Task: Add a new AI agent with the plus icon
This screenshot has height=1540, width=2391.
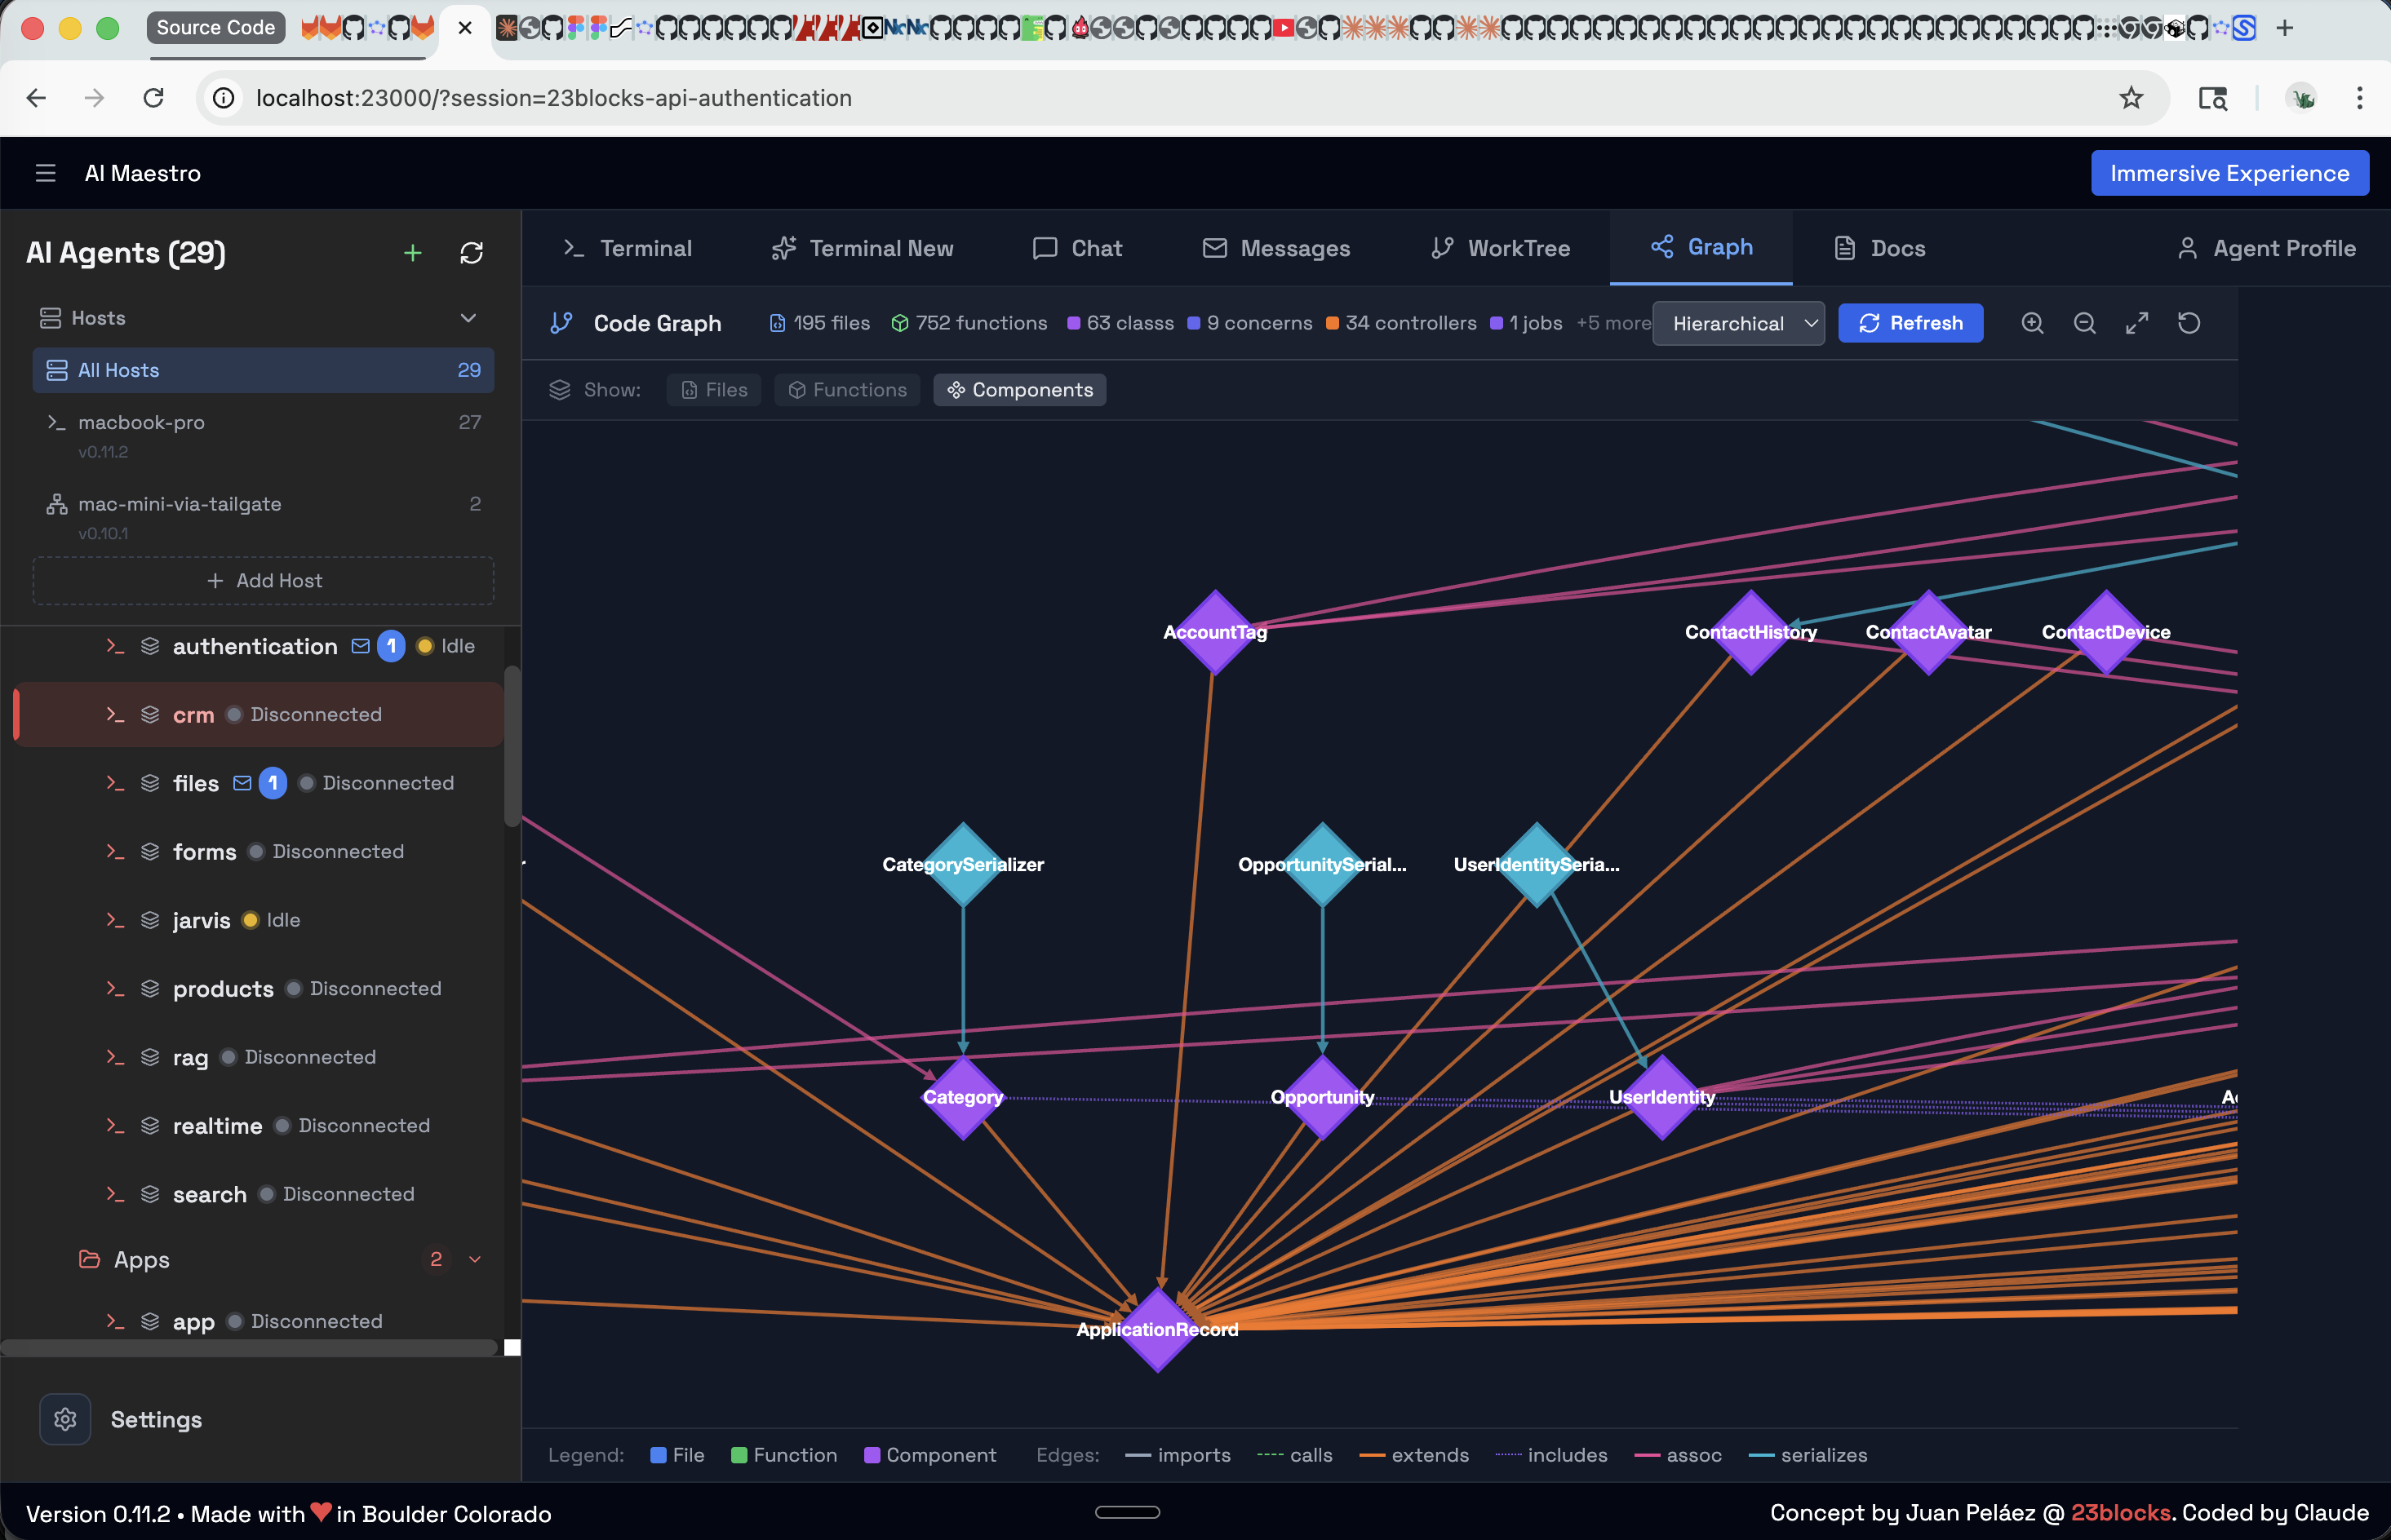Action: click(412, 252)
